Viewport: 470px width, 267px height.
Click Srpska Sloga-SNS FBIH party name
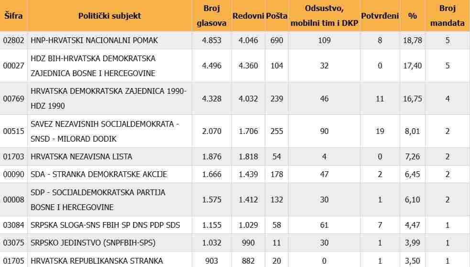tap(105, 225)
